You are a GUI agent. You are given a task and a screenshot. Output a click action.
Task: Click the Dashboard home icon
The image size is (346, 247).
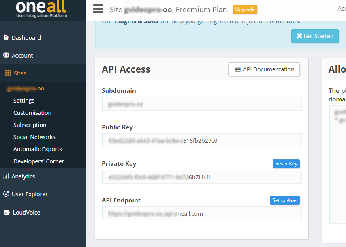pos(6,37)
